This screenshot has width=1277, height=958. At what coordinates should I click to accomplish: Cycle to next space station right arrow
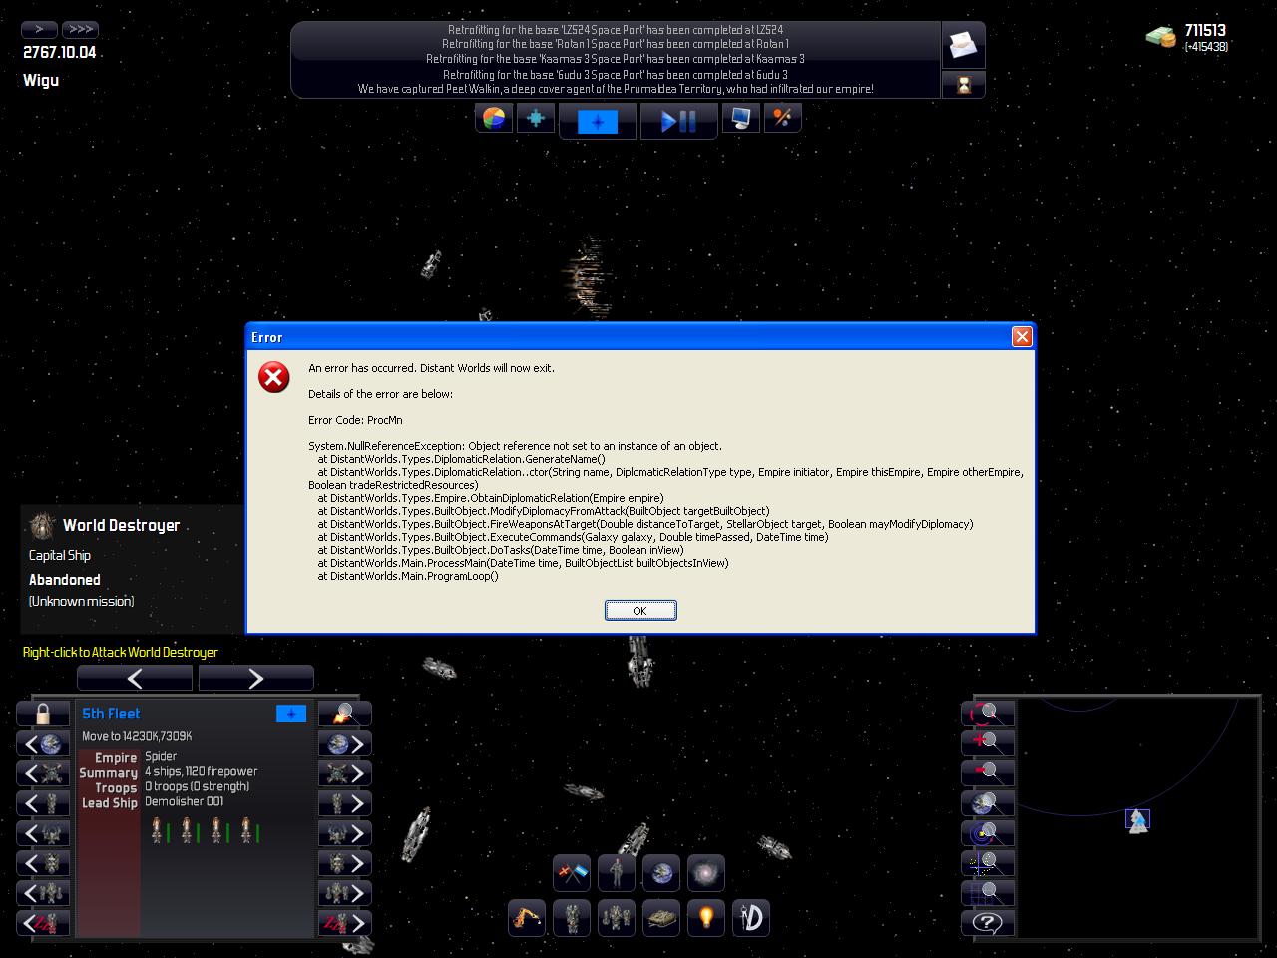click(x=345, y=773)
